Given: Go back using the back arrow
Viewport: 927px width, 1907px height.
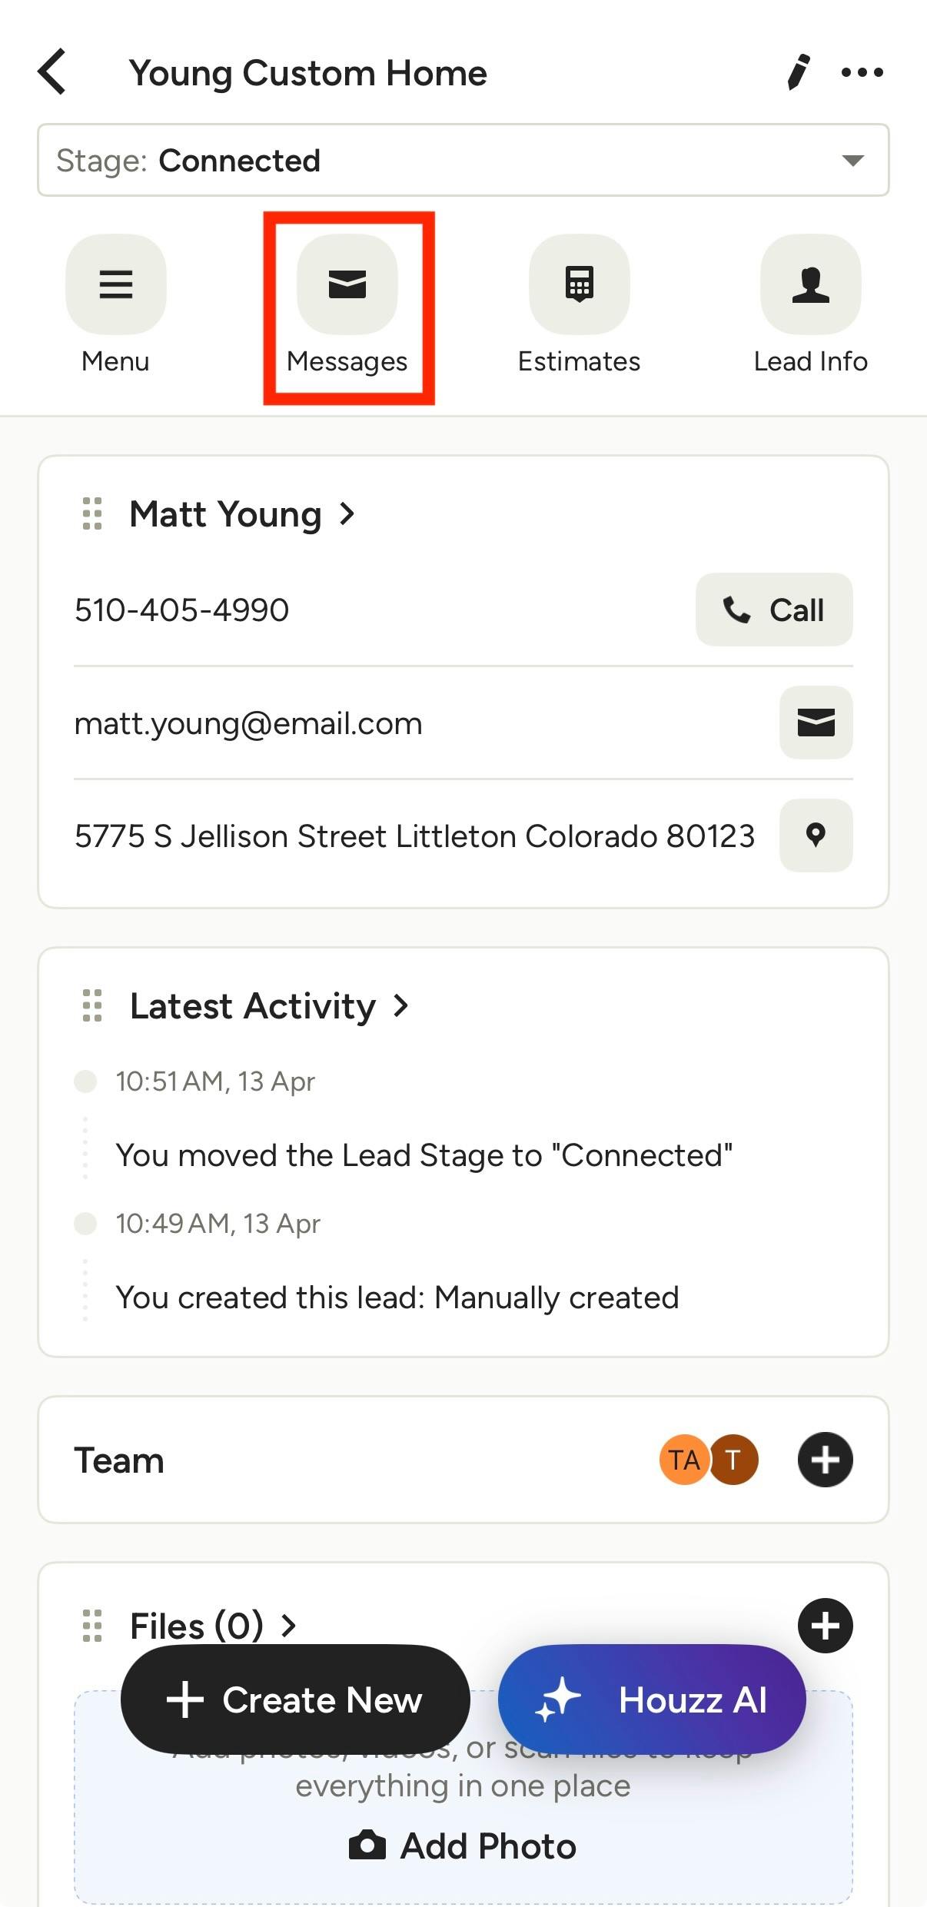Looking at the screenshot, I should pyautogui.click(x=52, y=72).
